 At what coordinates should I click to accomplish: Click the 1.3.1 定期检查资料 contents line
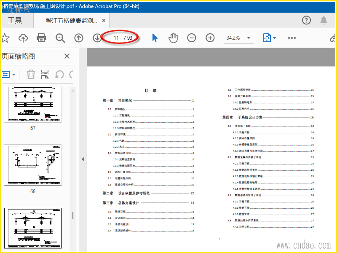click(154, 159)
